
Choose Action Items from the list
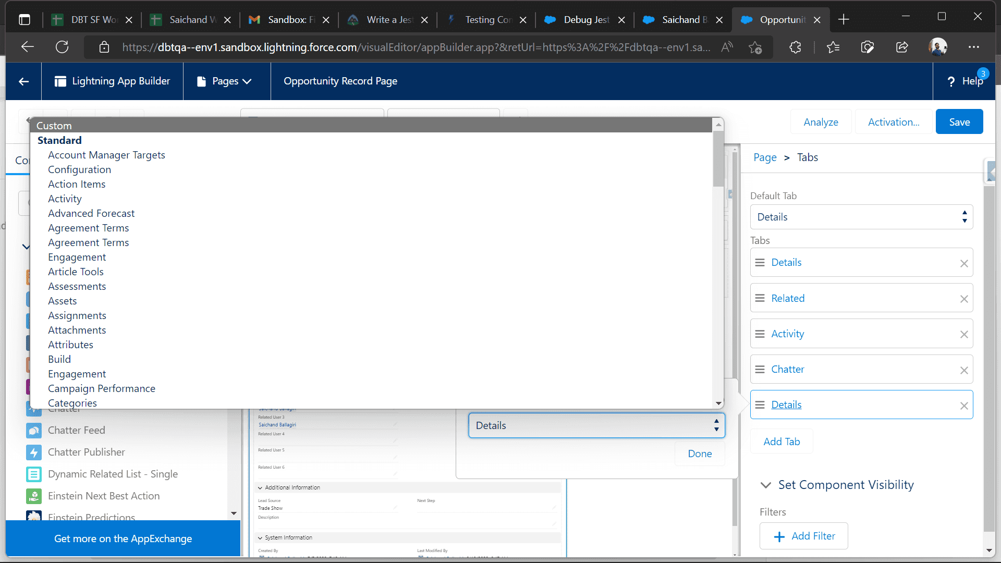click(x=77, y=185)
